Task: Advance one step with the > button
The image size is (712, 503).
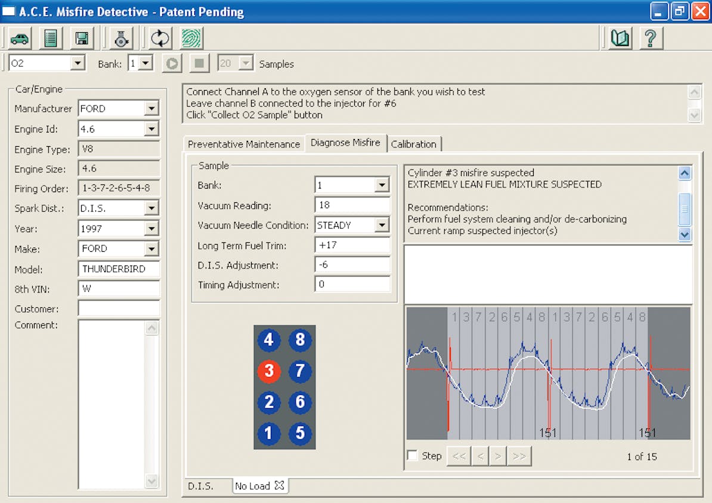Action: click(x=499, y=455)
